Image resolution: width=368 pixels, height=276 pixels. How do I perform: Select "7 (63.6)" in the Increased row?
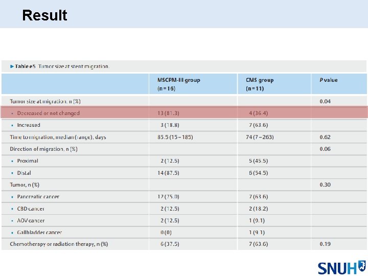point(259,125)
